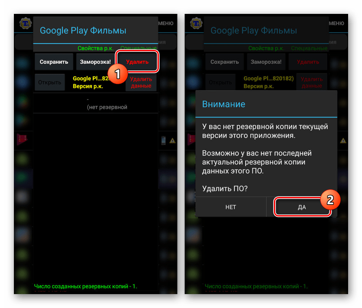Screen dimensions: 362x308
Task: Open МЕНЮ in left screen header
Action: pos(166,23)
